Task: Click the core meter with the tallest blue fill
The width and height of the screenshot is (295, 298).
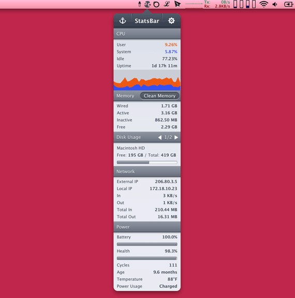Action: (247, 4)
